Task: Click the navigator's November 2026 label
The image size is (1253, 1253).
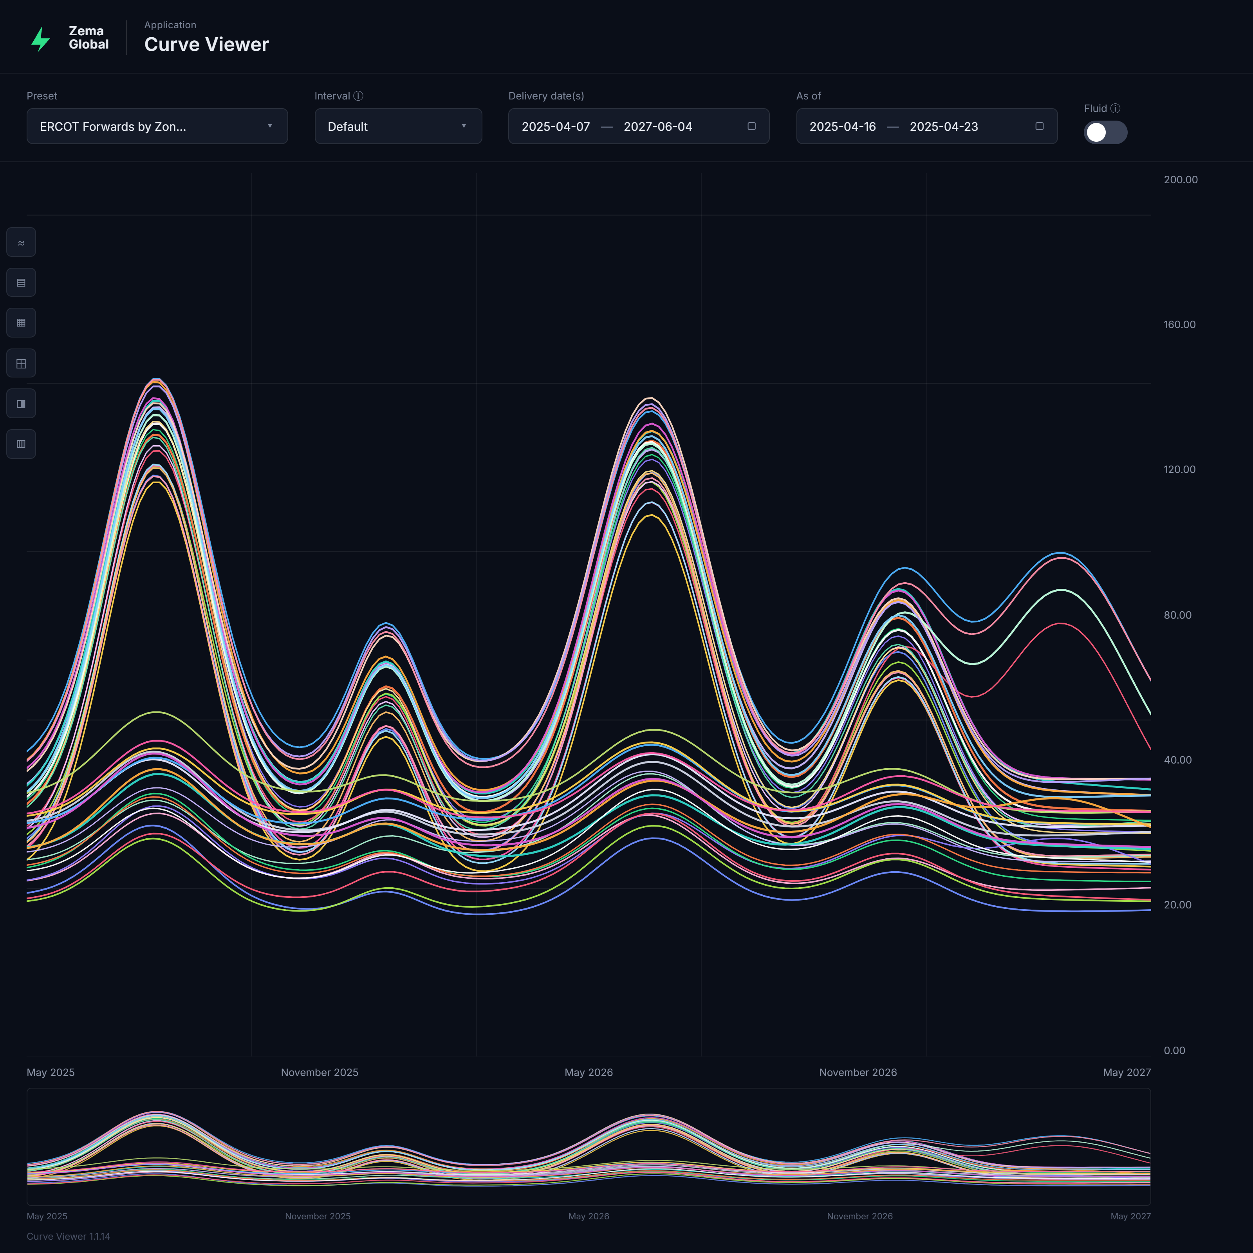Action: point(859,1216)
